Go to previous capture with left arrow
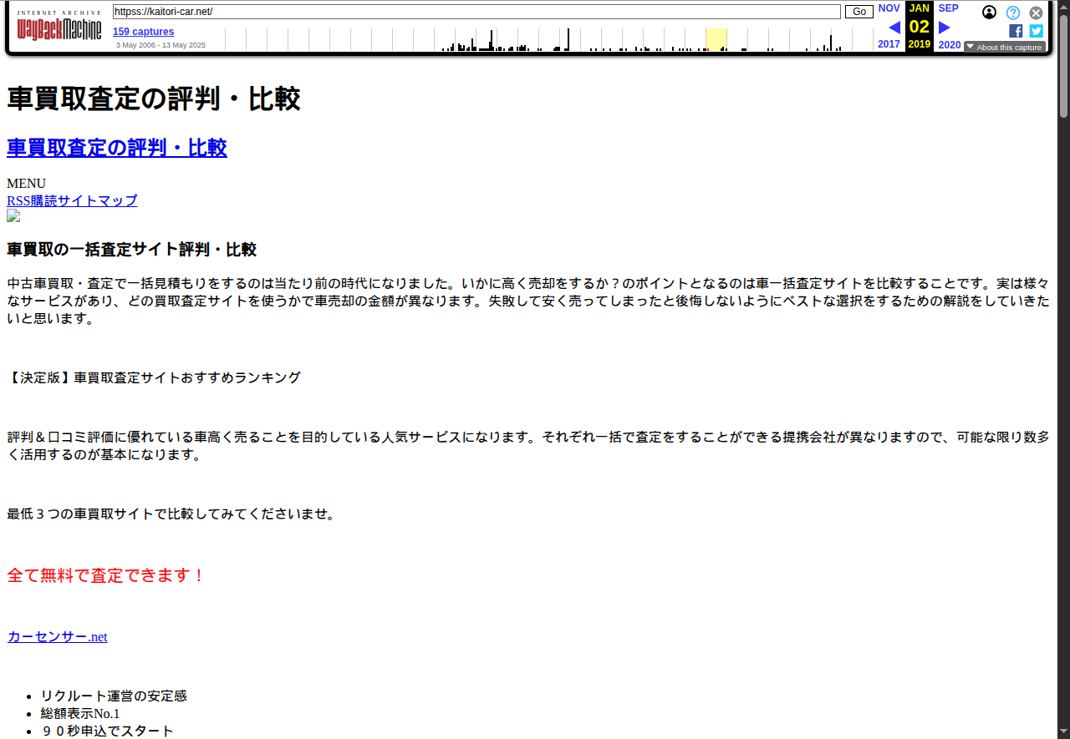 point(894,27)
